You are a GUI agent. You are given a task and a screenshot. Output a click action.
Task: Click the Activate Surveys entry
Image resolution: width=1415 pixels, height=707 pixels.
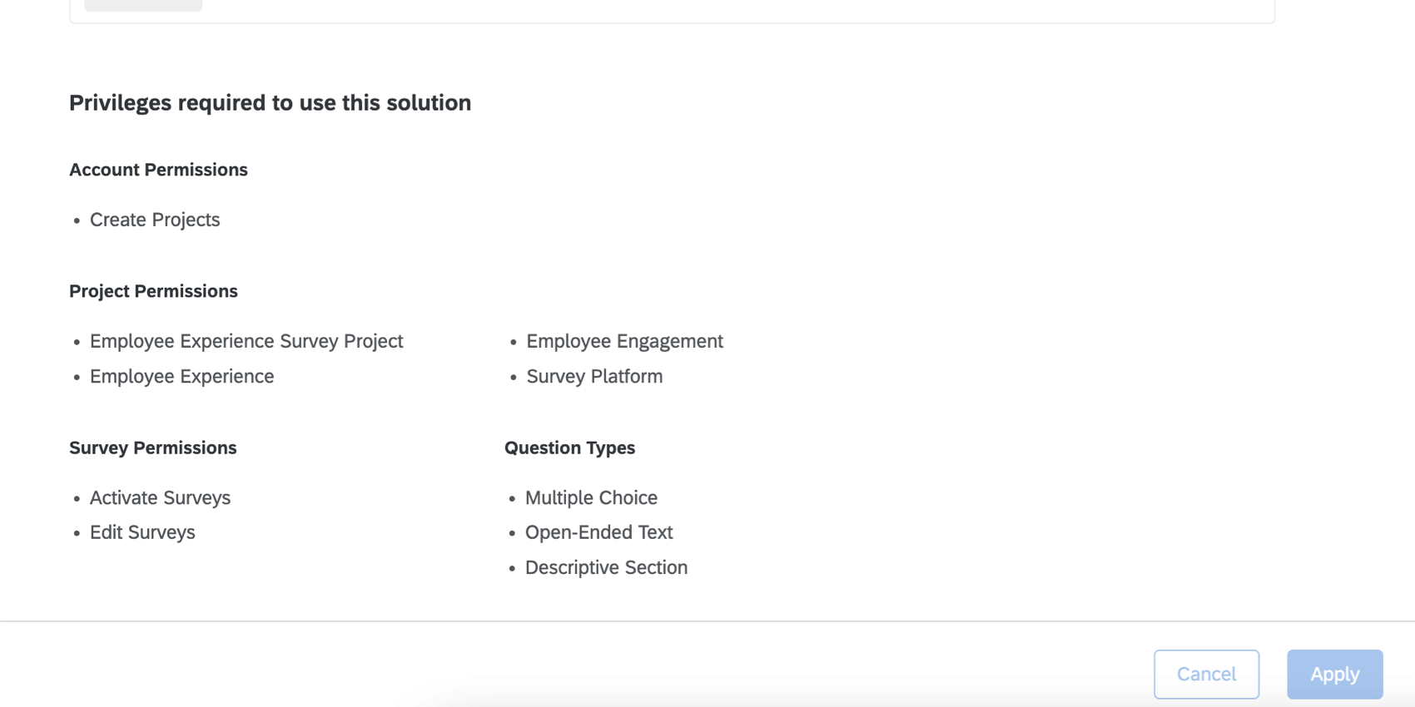click(160, 497)
